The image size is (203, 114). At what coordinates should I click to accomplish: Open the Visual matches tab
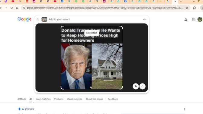(74, 99)
